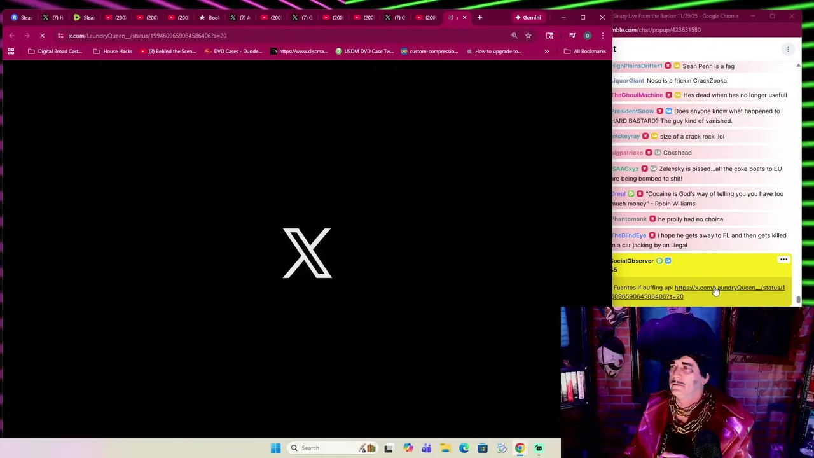Click username PresidentSnow in chat
Image resolution: width=814 pixels, height=458 pixels.
633,111
